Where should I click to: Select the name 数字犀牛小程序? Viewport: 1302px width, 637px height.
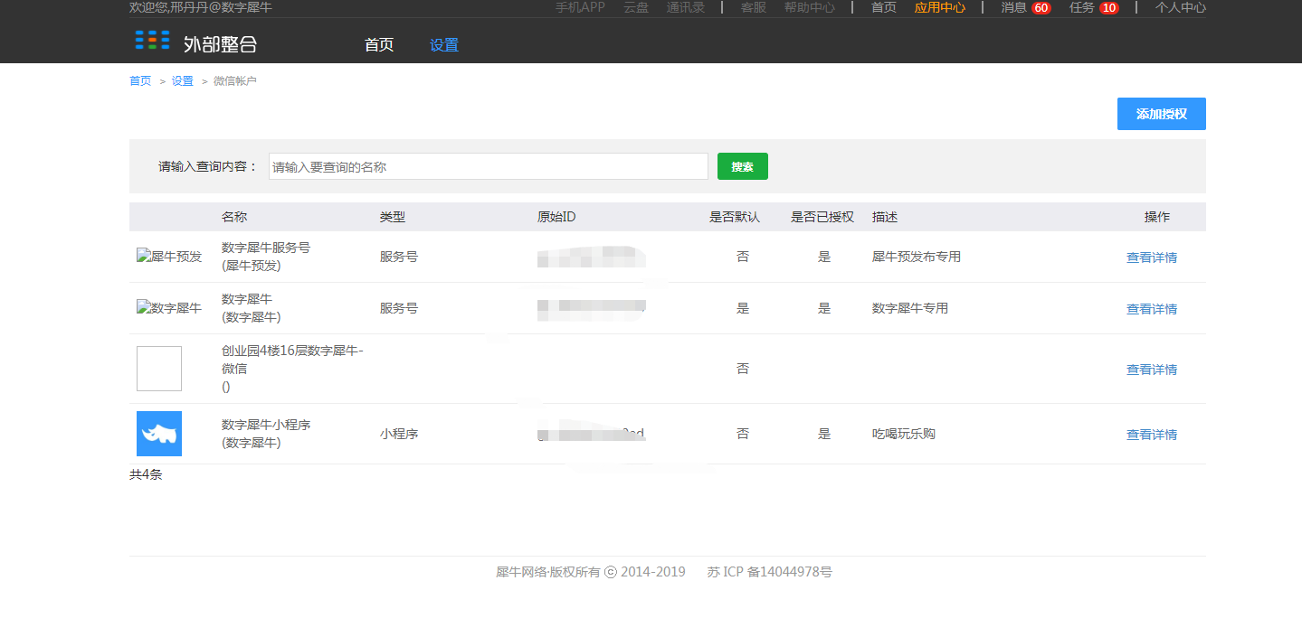pyautogui.click(x=266, y=425)
